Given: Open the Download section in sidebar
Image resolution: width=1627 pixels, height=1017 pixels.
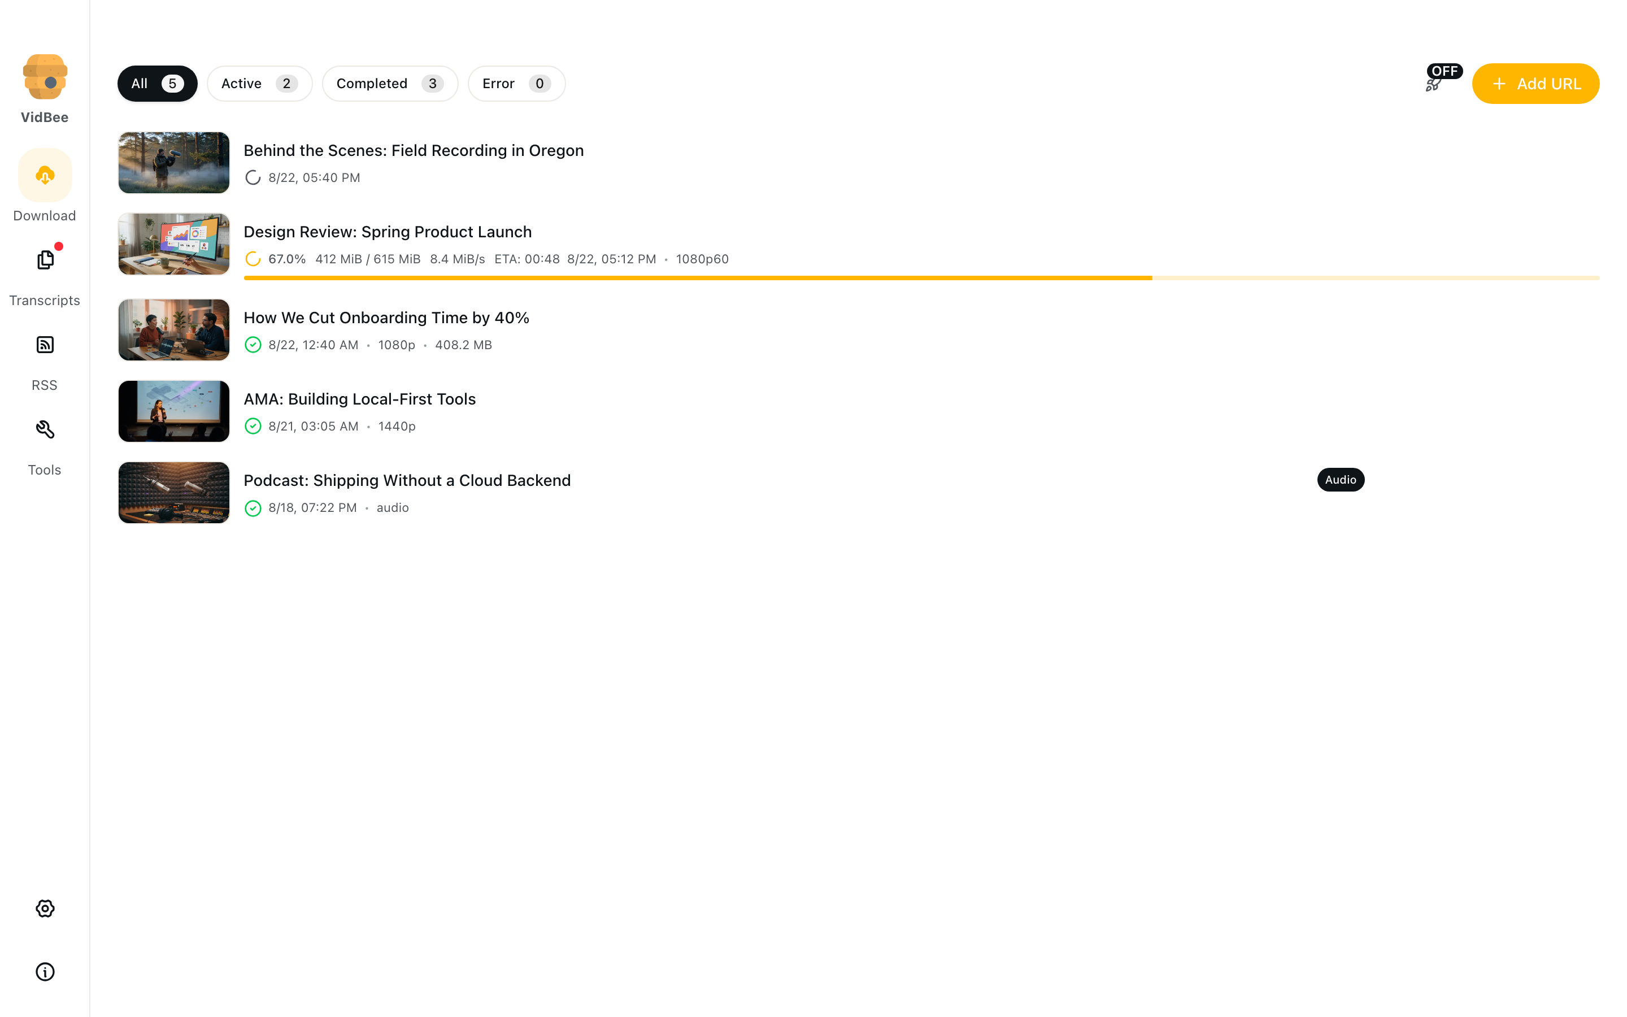Looking at the screenshot, I should point(45,175).
